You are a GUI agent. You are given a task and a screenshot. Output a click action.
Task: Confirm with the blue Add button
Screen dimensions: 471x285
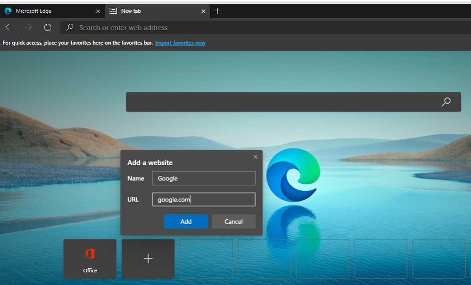[x=186, y=221]
